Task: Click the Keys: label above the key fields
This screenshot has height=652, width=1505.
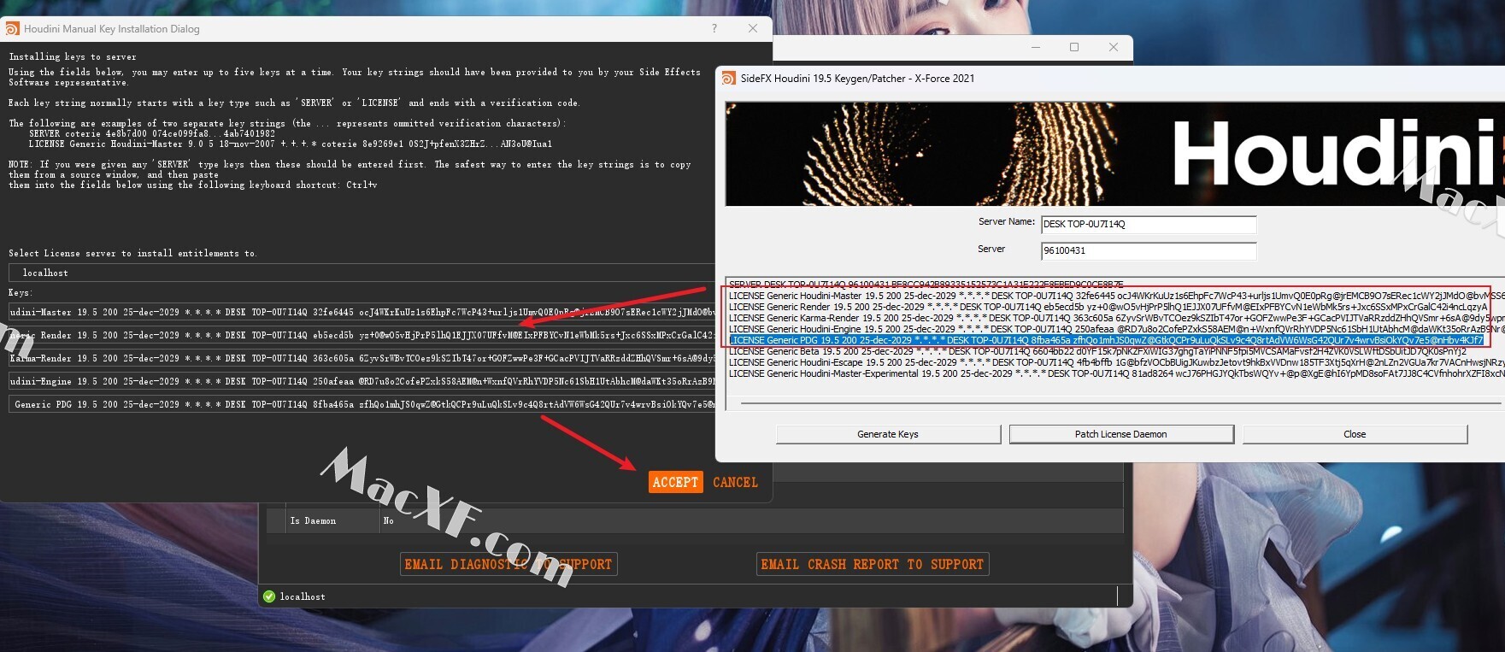Action: 21,292
